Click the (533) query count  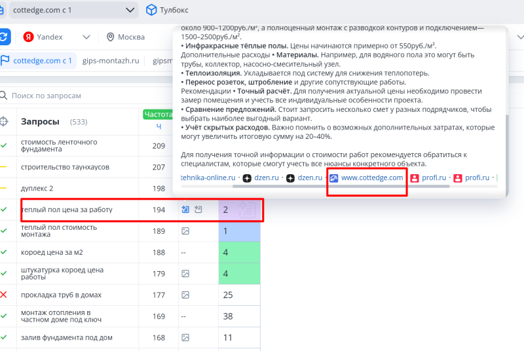pyautogui.click(x=79, y=122)
